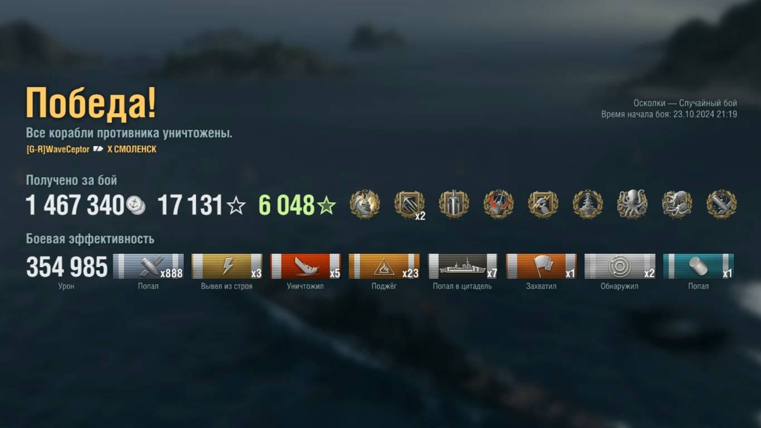Click the silver octopus Kraken achievement medal
This screenshot has width=761, height=428.
point(632,205)
